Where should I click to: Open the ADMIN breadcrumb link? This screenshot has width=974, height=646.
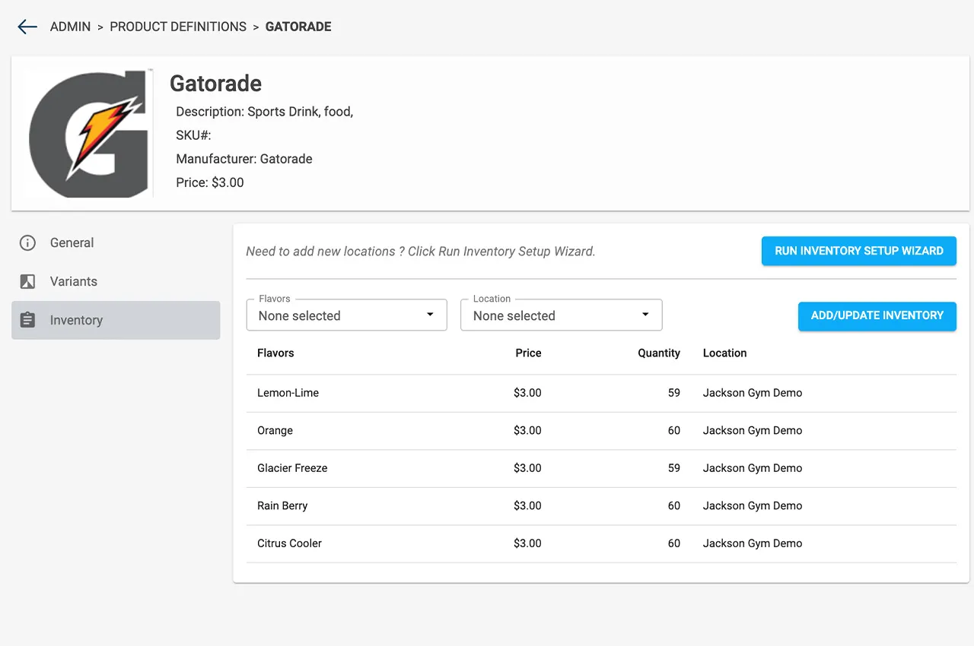click(70, 27)
